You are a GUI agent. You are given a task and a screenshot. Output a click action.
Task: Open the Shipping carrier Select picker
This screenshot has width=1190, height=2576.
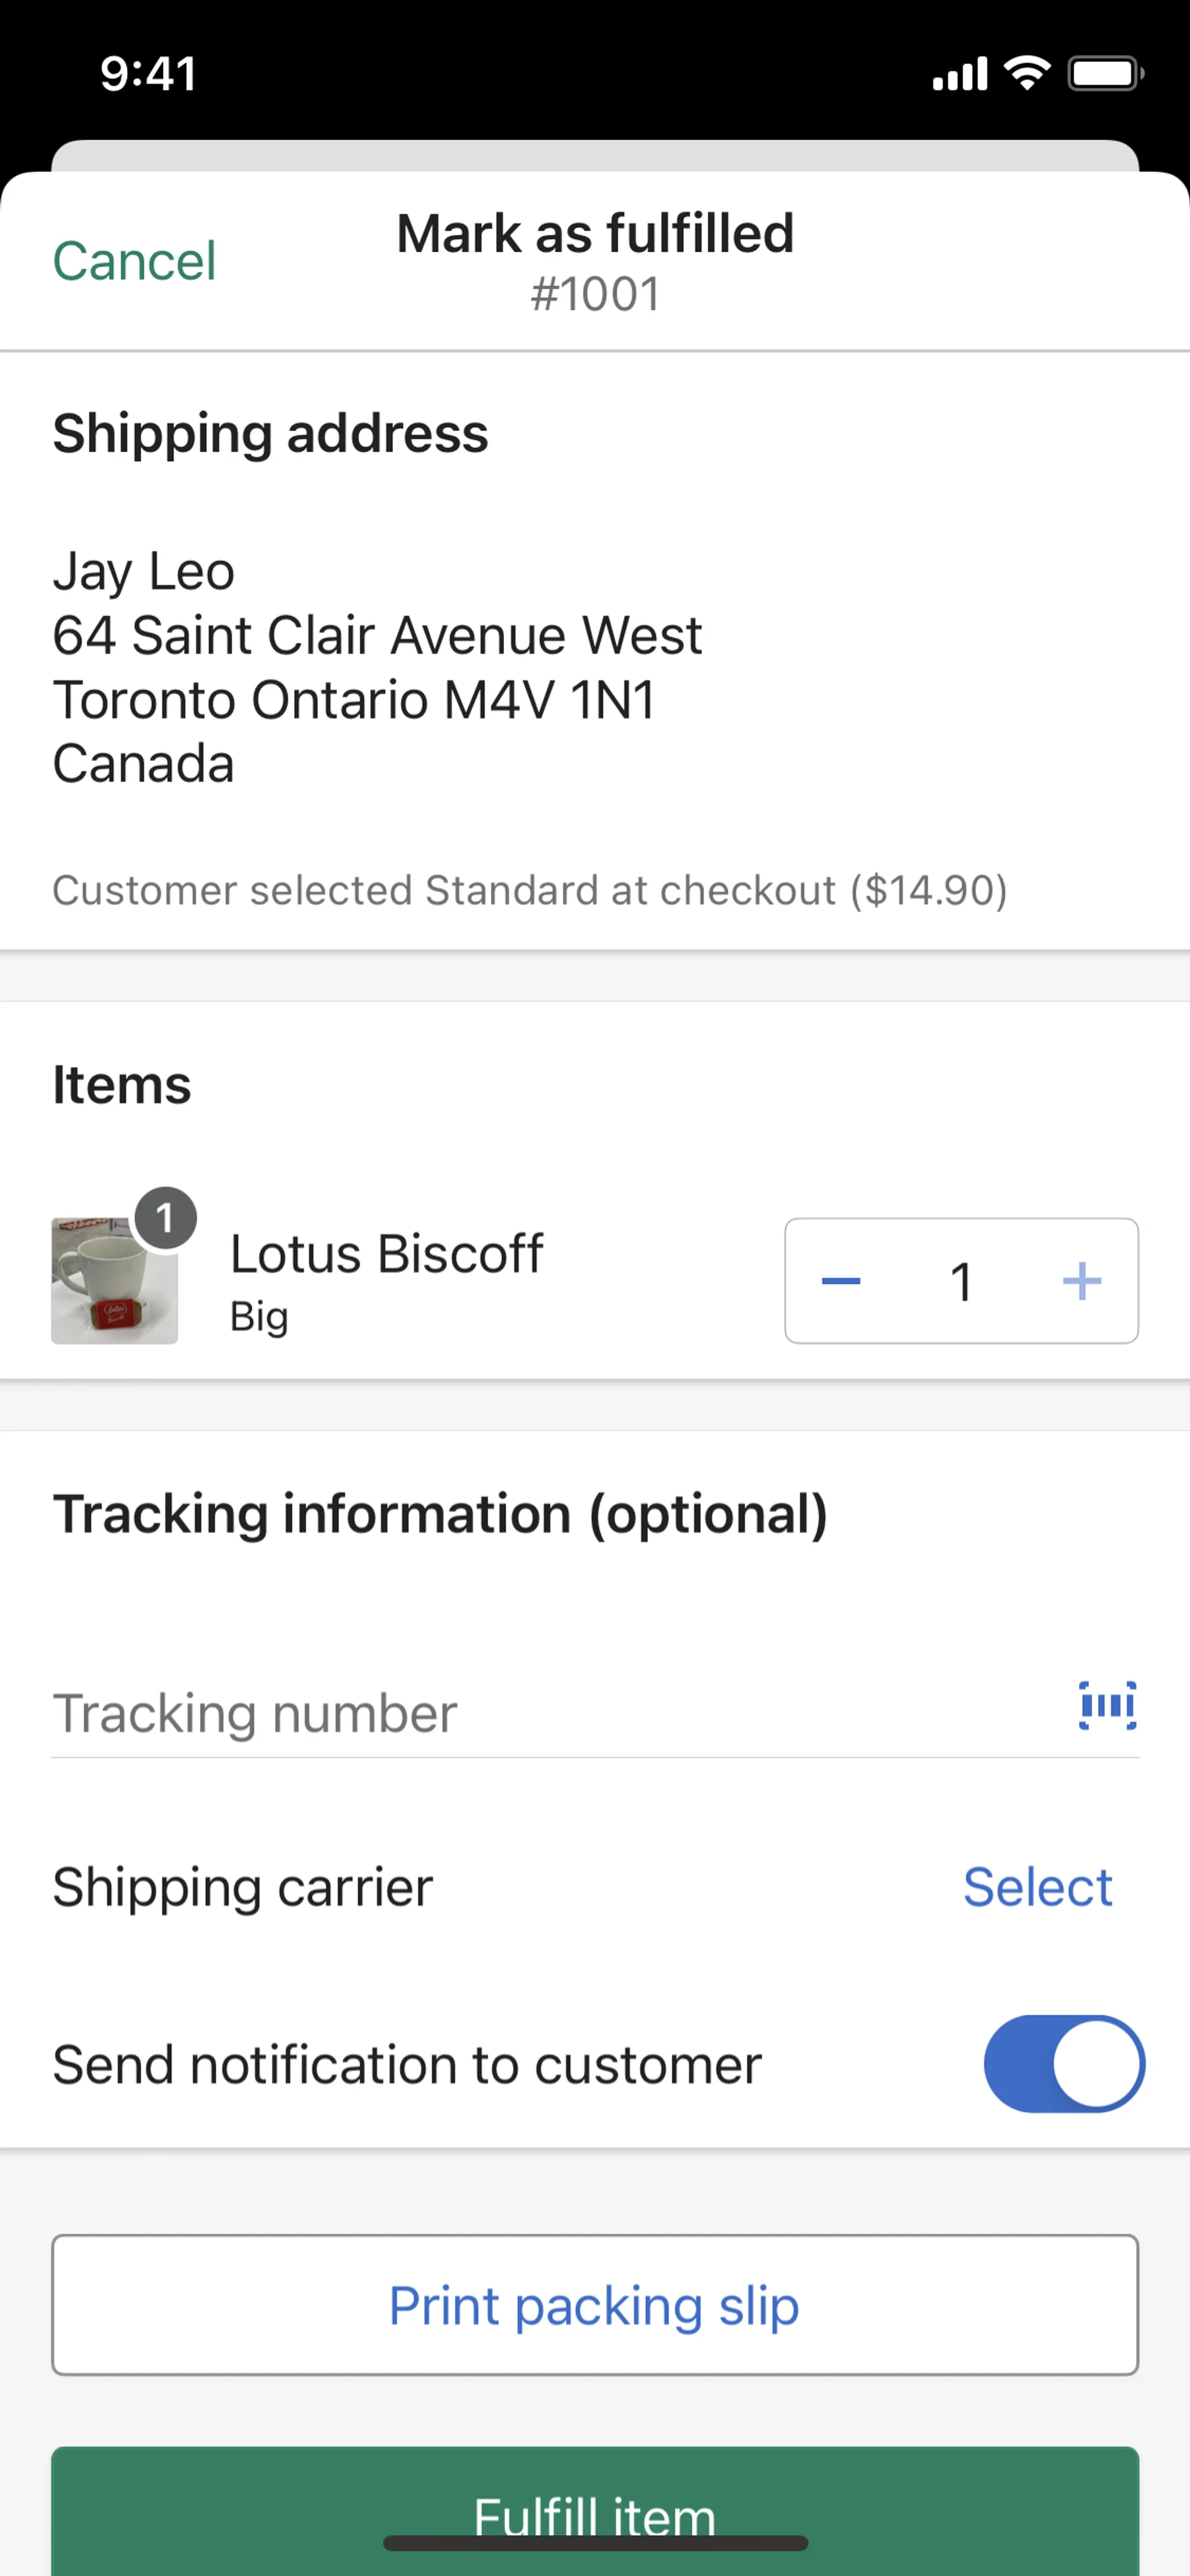pyautogui.click(x=1037, y=1887)
